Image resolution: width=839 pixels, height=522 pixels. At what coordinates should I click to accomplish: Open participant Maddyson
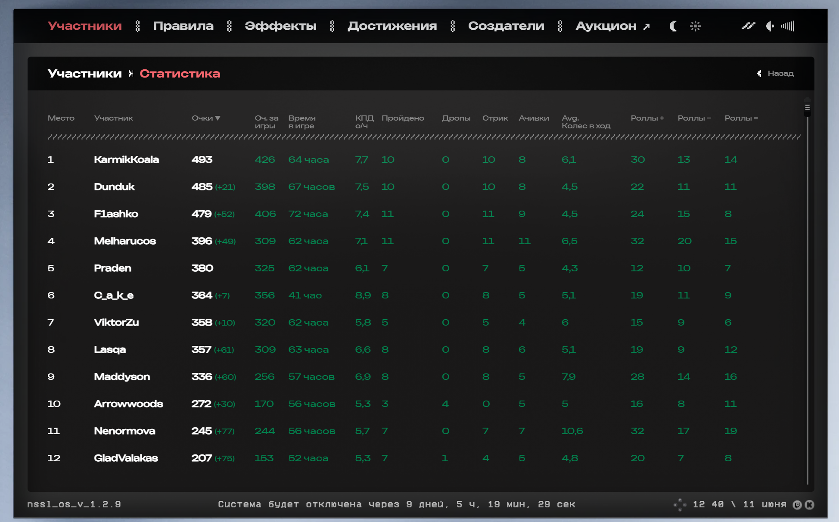click(122, 377)
